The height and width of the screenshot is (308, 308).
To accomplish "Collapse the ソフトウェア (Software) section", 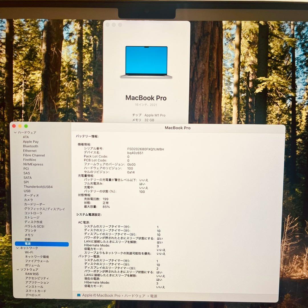I will (x=17, y=269).
